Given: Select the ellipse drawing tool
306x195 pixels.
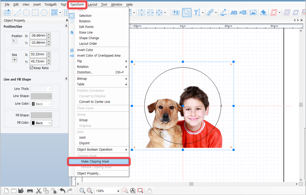Looking at the screenshot, I should click(26, 13).
